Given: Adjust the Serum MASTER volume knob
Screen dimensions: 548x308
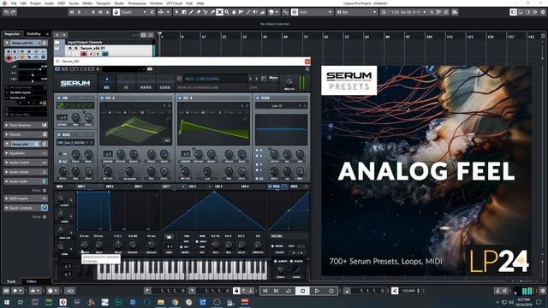Looking at the screenshot, I should coord(289,82).
